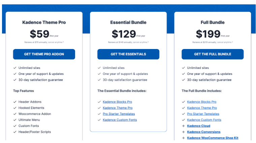The height and width of the screenshot is (143, 256).
Task: Follow Pro Starter Templates link in Full Bundle
Action: coord(203,114)
